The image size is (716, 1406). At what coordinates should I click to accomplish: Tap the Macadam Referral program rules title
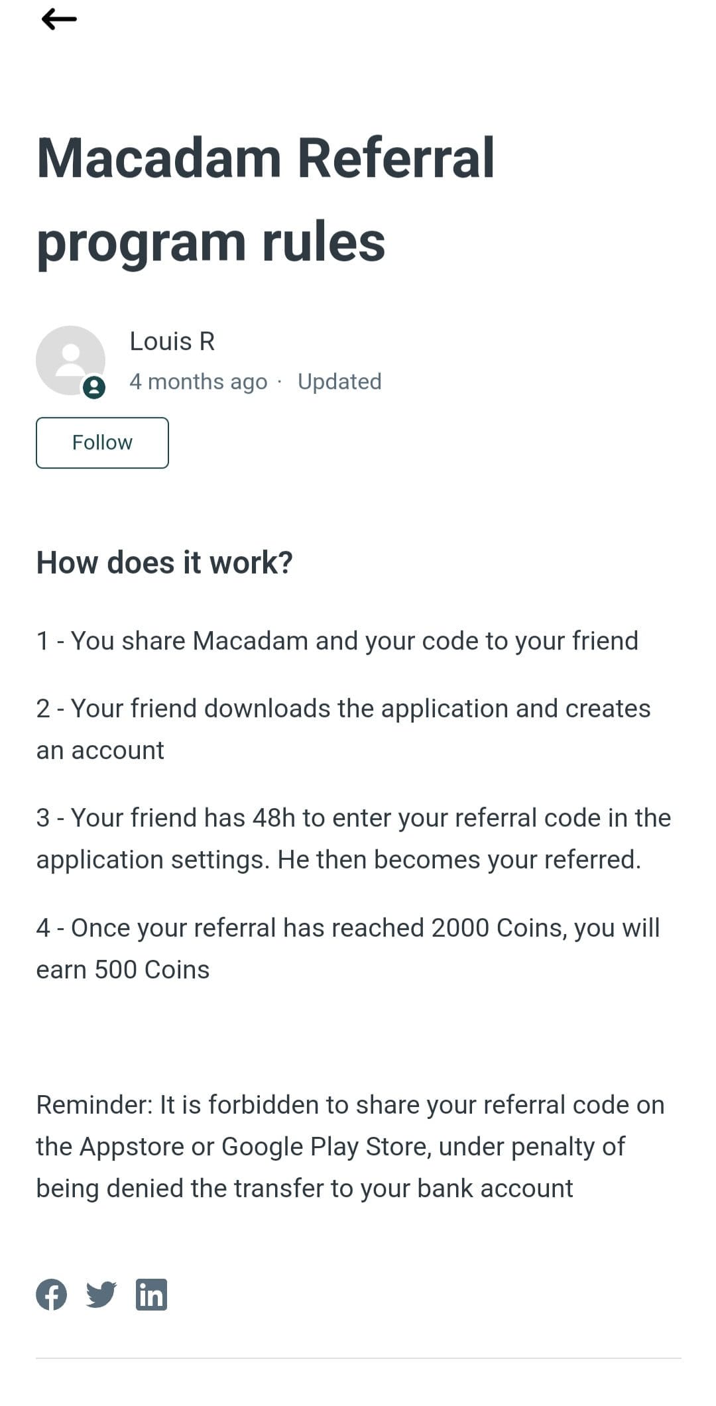(266, 200)
